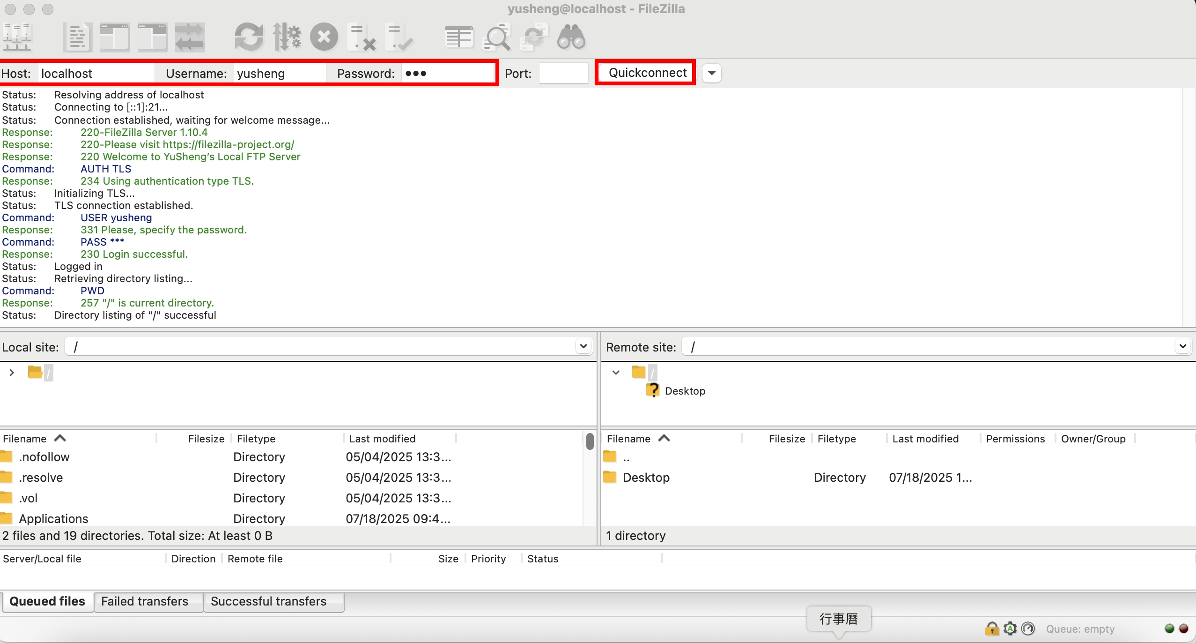
Task: Click the red activity indicator light
Action: [x=1184, y=628]
